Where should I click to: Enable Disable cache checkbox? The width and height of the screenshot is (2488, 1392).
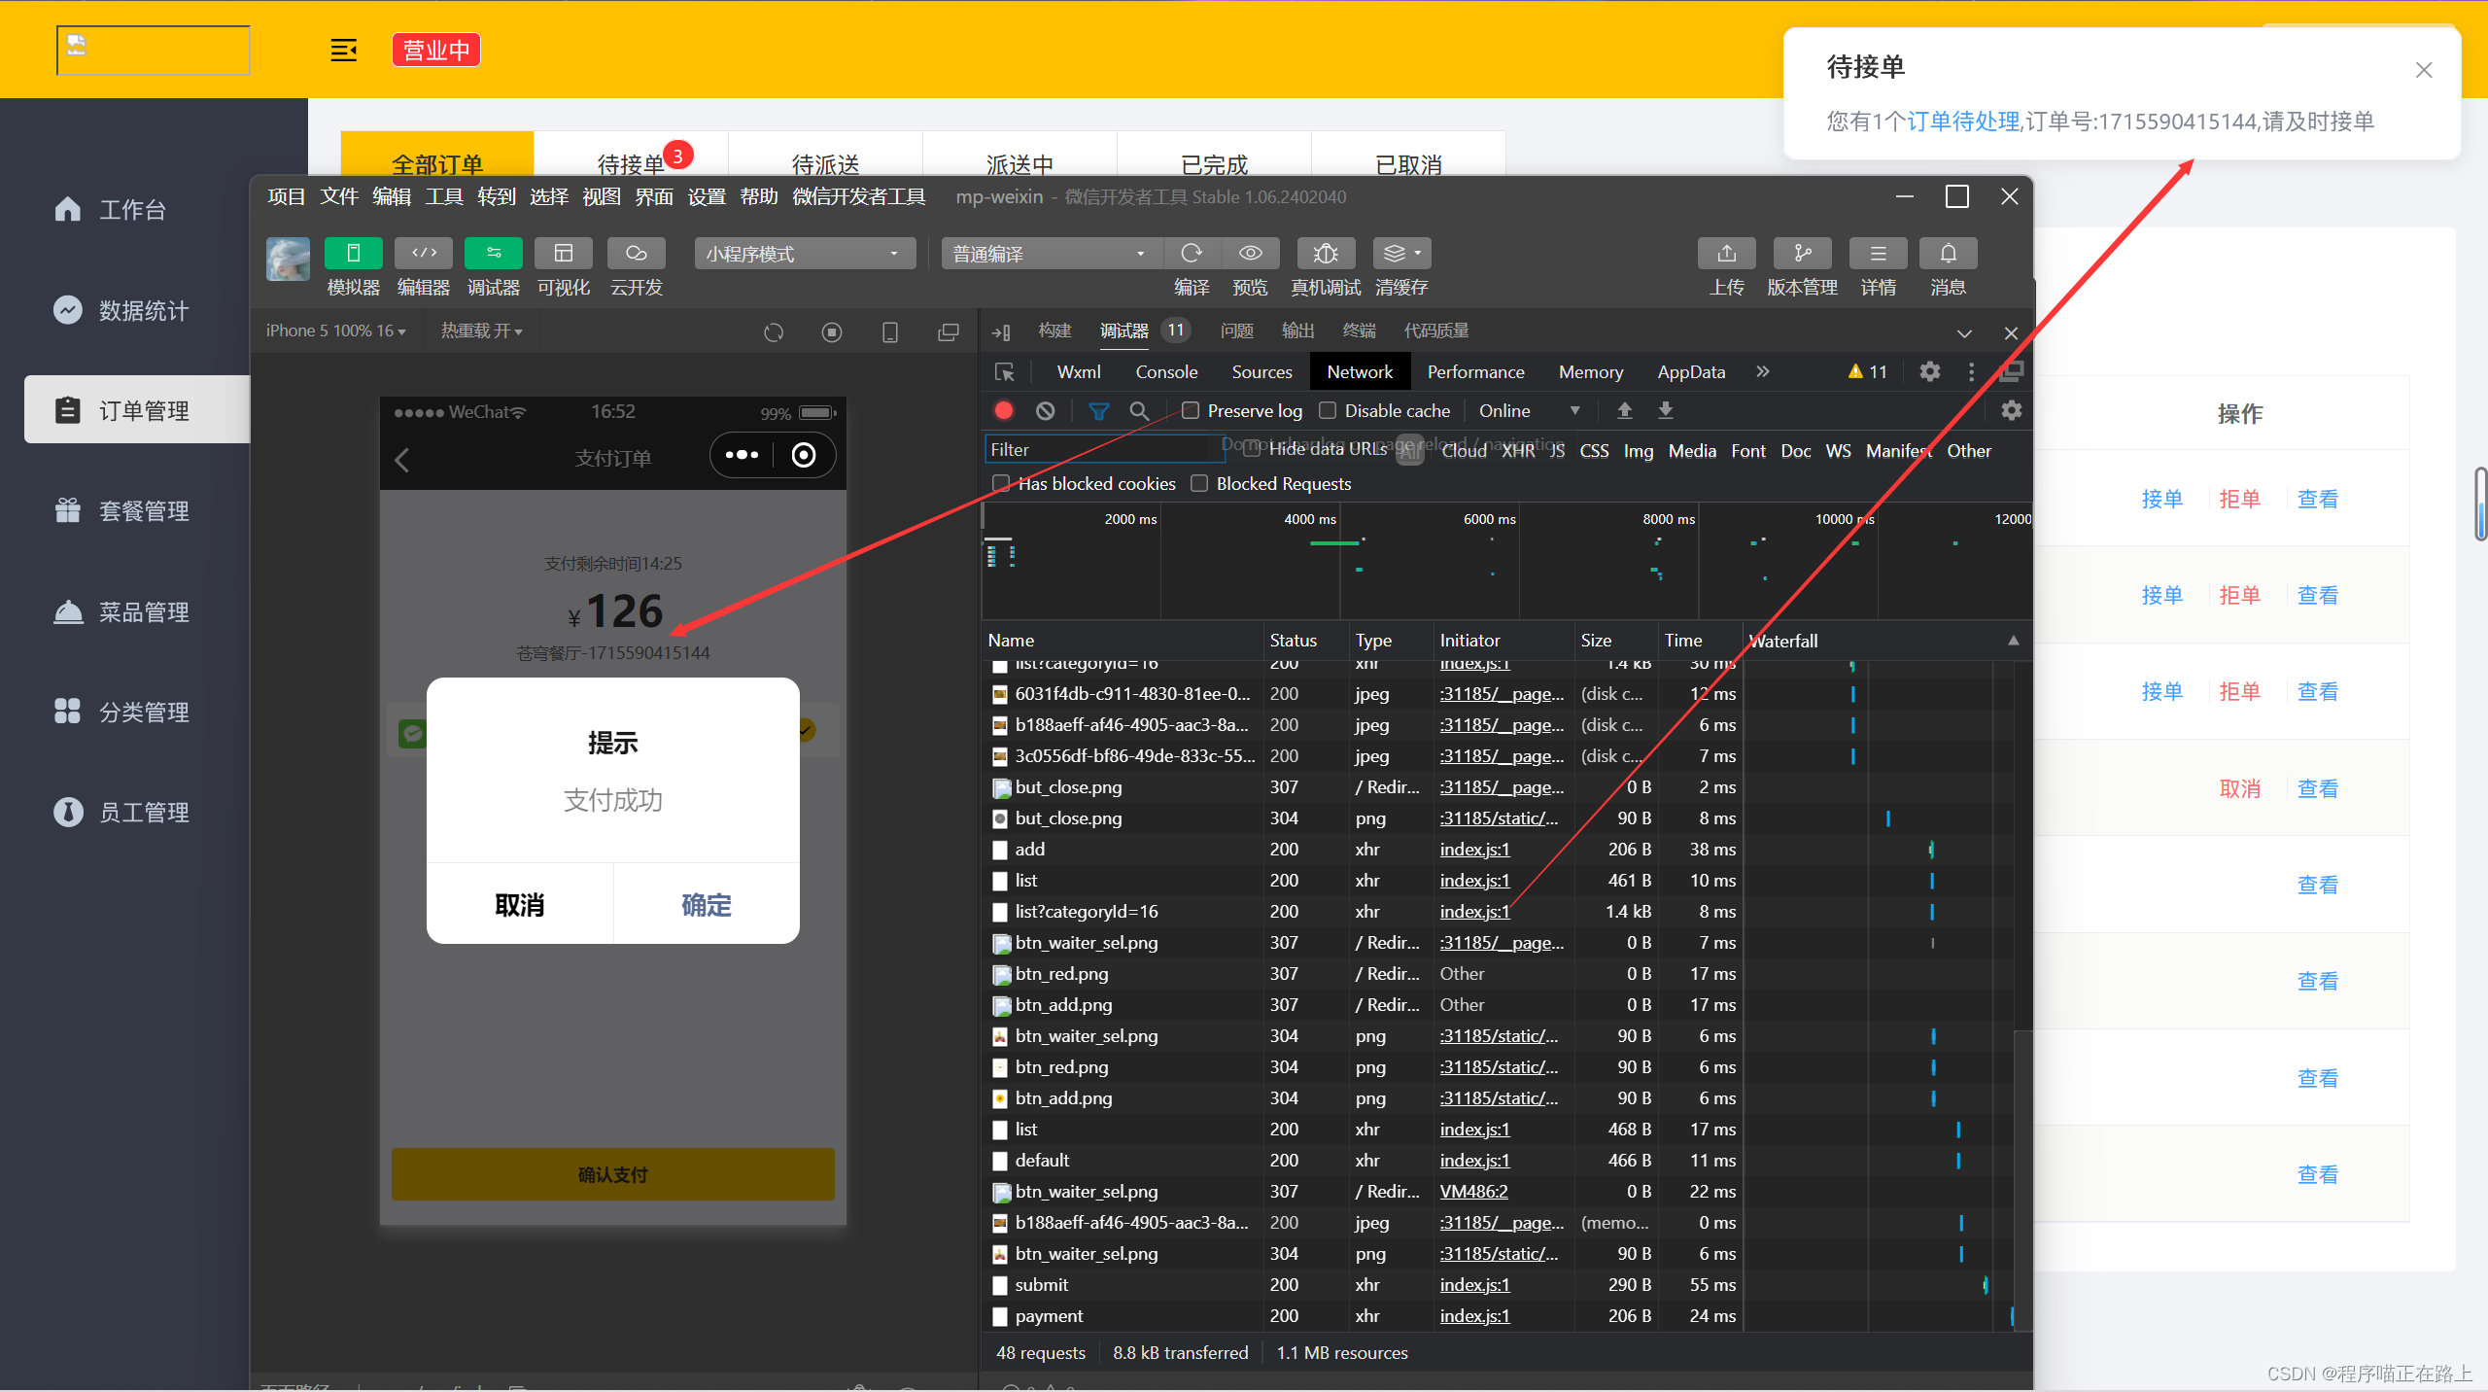[x=1328, y=410]
